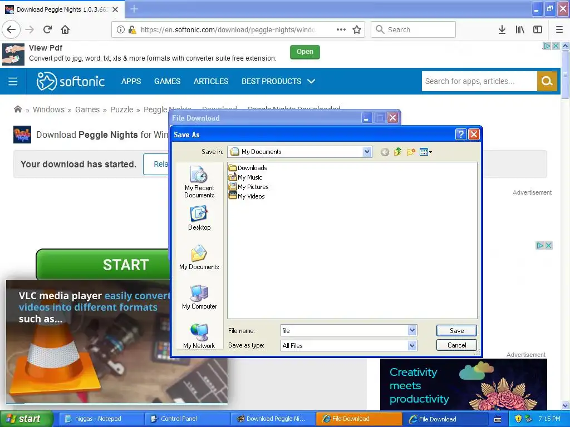Toggle the Firefox sidebar icon

click(x=538, y=30)
